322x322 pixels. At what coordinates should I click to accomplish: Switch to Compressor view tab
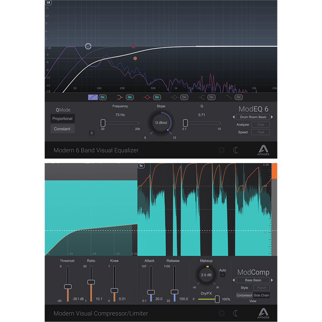(244, 295)
